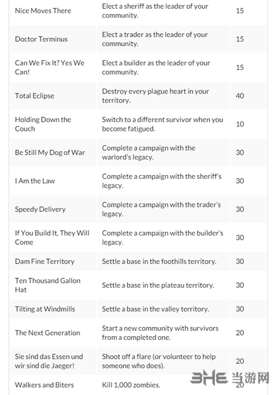This screenshot has width=275, height=395.
Task: Click the 'Sie sind das Essen' achievement title
Action: [49, 361]
